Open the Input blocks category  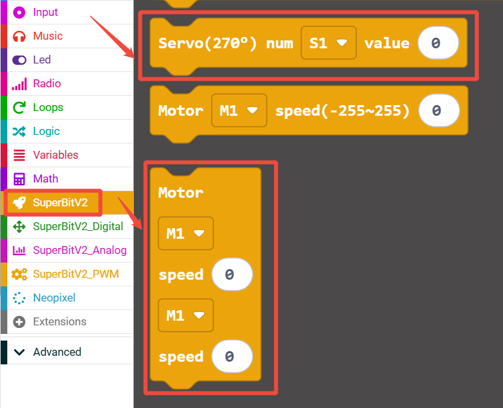(67, 12)
